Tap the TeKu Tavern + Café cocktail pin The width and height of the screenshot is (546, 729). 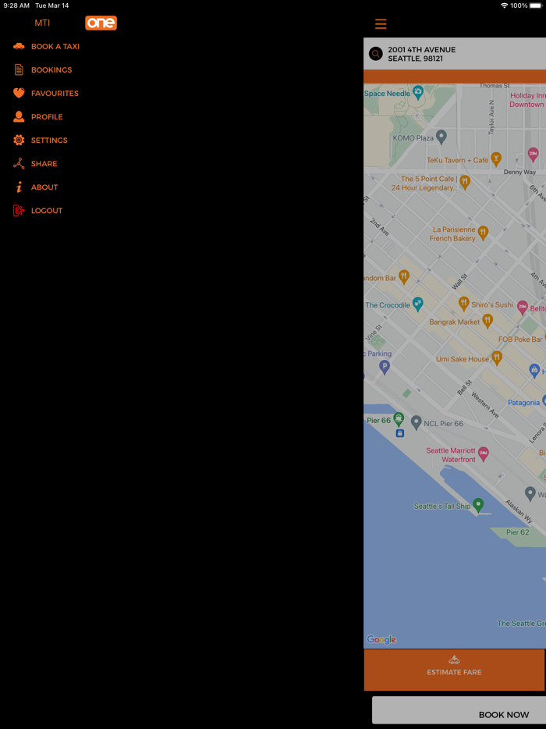(496, 159)
